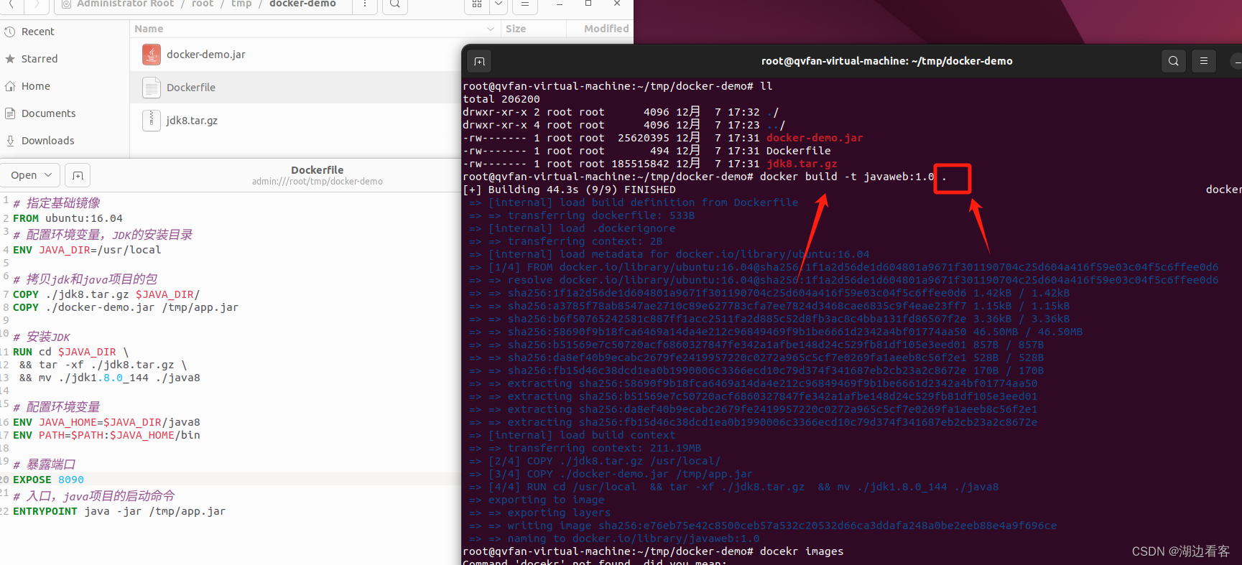
Task: Navigate to the tmp path segment
Action: click(241, 4)
